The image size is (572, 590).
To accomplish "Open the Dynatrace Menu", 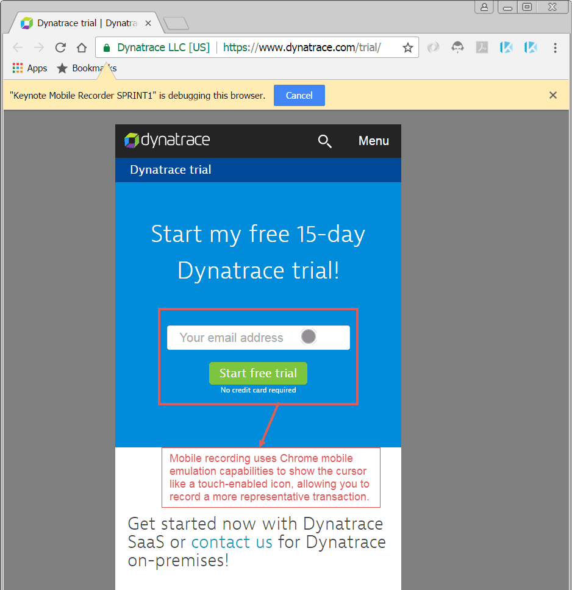I will pyautogui.click(x=374, y=141).
